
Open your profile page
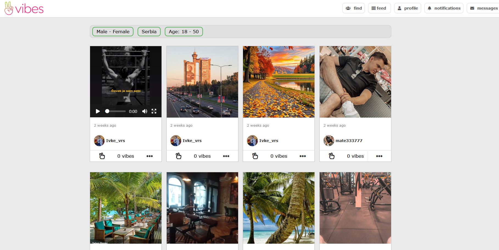[x=408, y=8]
